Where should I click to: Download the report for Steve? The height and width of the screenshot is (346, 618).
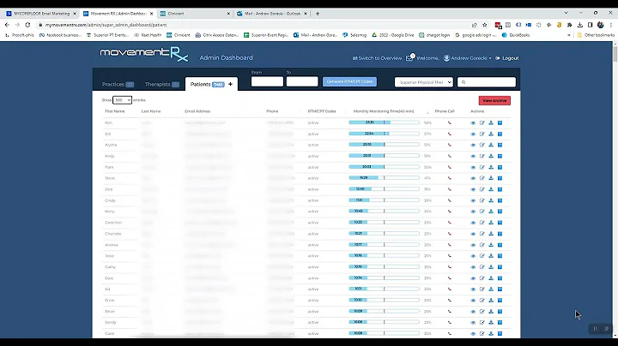pyautogui.click(x=491, y=178)
